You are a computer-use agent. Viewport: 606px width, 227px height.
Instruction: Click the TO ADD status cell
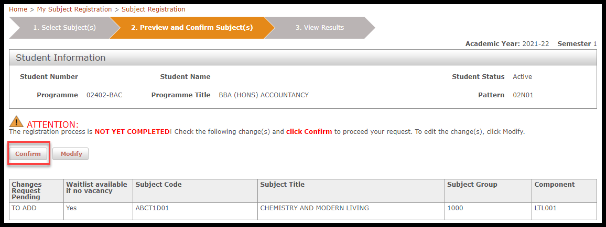click(36, 212)
